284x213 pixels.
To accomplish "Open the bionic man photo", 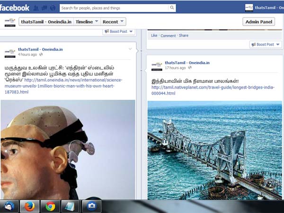I will tap(68, 150).
